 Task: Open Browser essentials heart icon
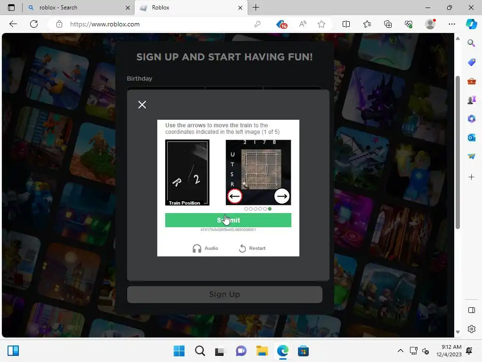click(409, 24)
